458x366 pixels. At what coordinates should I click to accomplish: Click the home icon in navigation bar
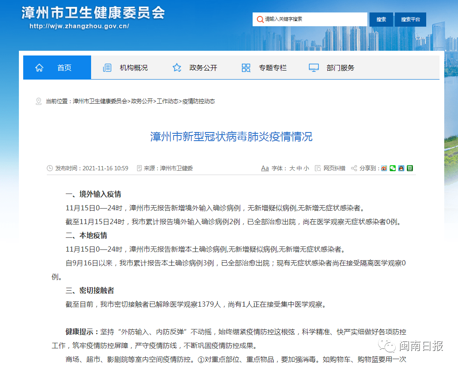[39, 68]
